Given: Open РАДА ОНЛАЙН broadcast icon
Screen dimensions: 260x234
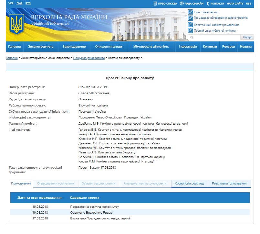Looking at the screenshot, I should [182, 3].
